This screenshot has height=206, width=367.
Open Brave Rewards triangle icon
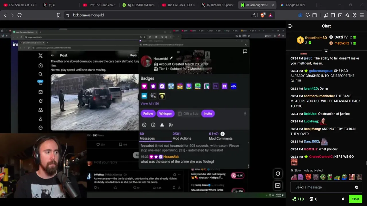coord(270,15)
